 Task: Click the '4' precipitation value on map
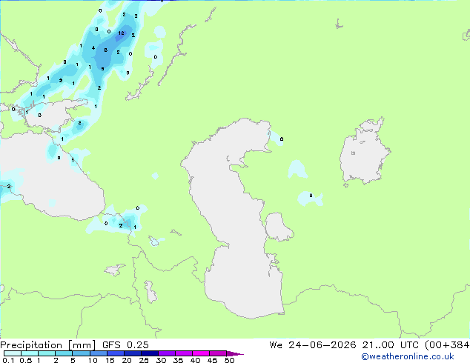(x=93, y=48)
